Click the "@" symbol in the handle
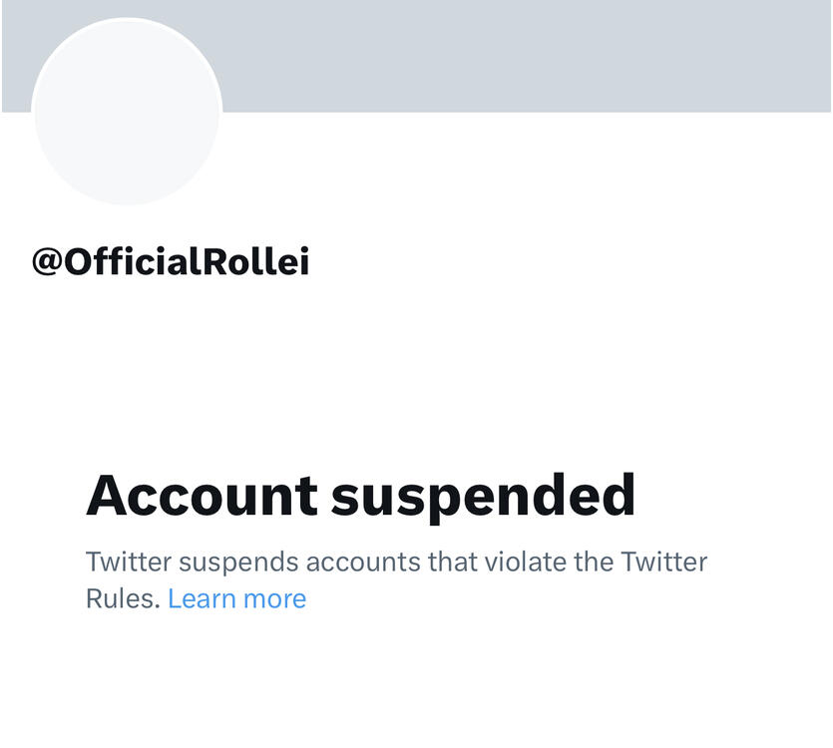This screenshot has height=748, width=833. click(x=48, y=262)
